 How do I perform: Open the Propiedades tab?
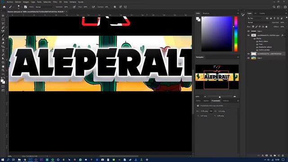(x=216, y=101)
